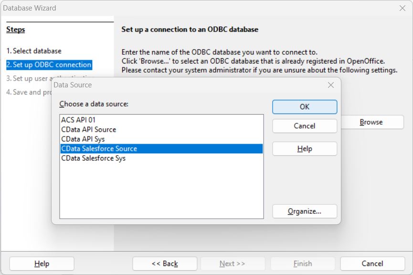The image size is (413, 275).
Task: Choose CData API Source entry
Action: click(88, 129)
